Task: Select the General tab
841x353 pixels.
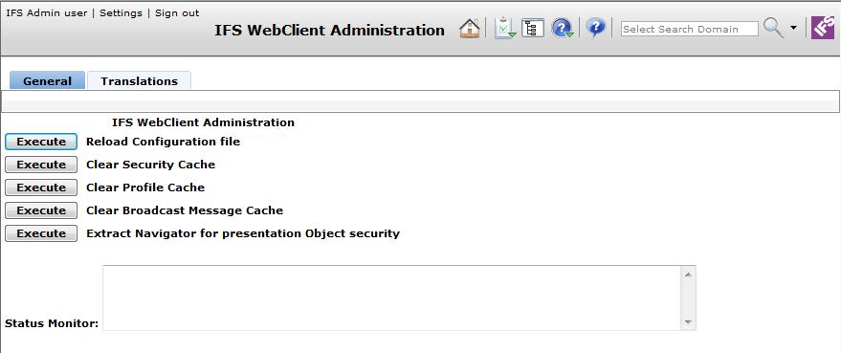Action: pyautogui.click(x=47, y=81)
